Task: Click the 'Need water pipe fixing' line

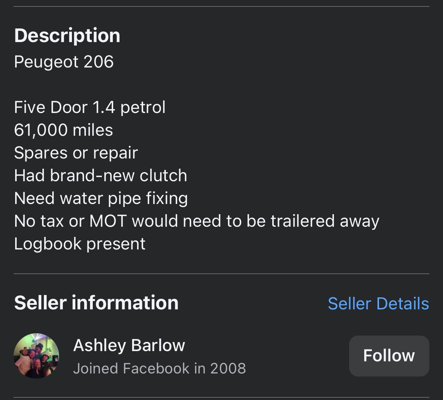Action: 101,198
